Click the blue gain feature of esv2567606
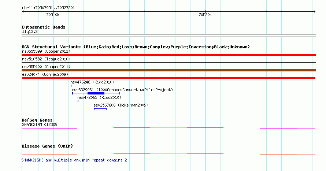 point(100,109)
